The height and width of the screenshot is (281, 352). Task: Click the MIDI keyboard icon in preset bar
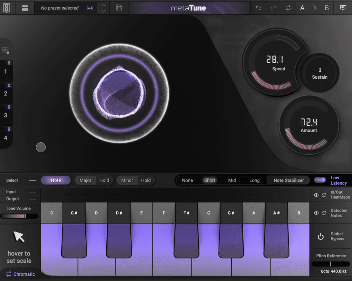[90, 8]
